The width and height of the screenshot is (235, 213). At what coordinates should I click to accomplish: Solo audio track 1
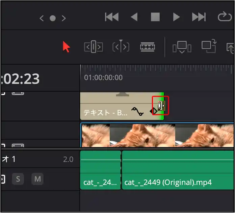(18, 179)
